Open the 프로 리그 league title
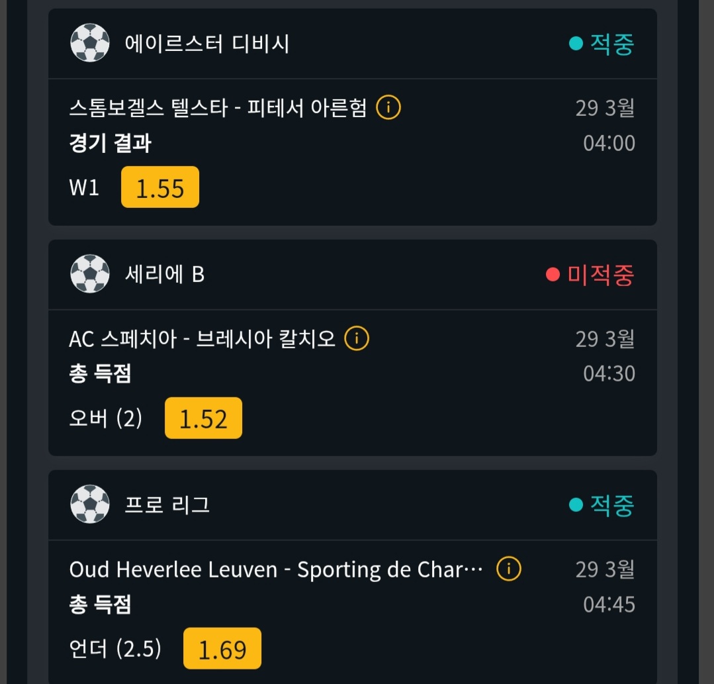 click(x=167, y=505)
